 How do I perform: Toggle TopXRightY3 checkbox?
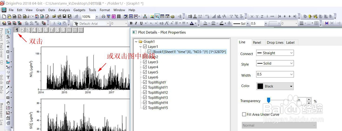click(x=145, y=98)
